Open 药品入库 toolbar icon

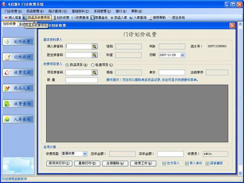(119, 17)
